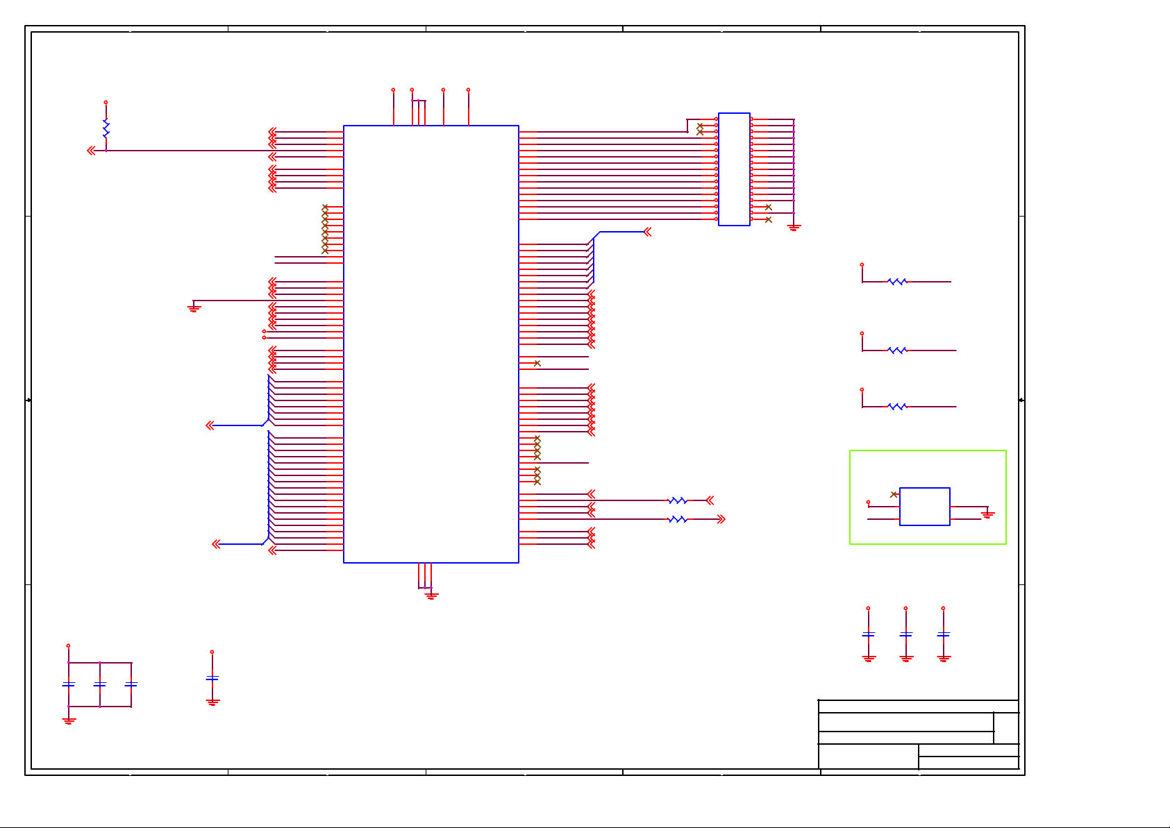Select the standalone capacitor right of the capacitor bank
1170x828 pixels.
point(212,678)
